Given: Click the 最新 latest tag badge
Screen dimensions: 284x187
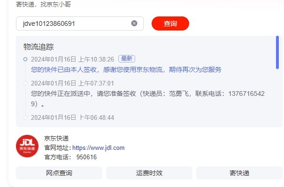Looking at the screenshot, I should (127, 59).
